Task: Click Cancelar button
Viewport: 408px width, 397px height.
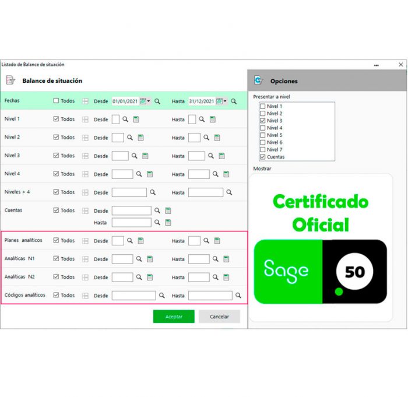Action: pos(219,317)
